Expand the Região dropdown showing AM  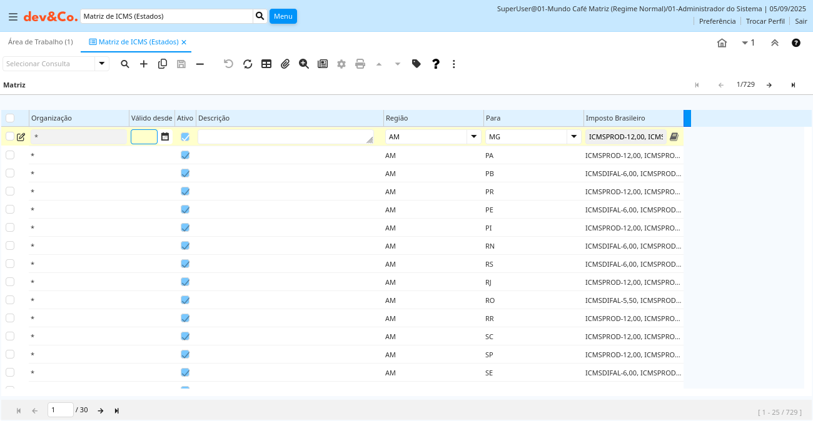[x=473, y=137]
